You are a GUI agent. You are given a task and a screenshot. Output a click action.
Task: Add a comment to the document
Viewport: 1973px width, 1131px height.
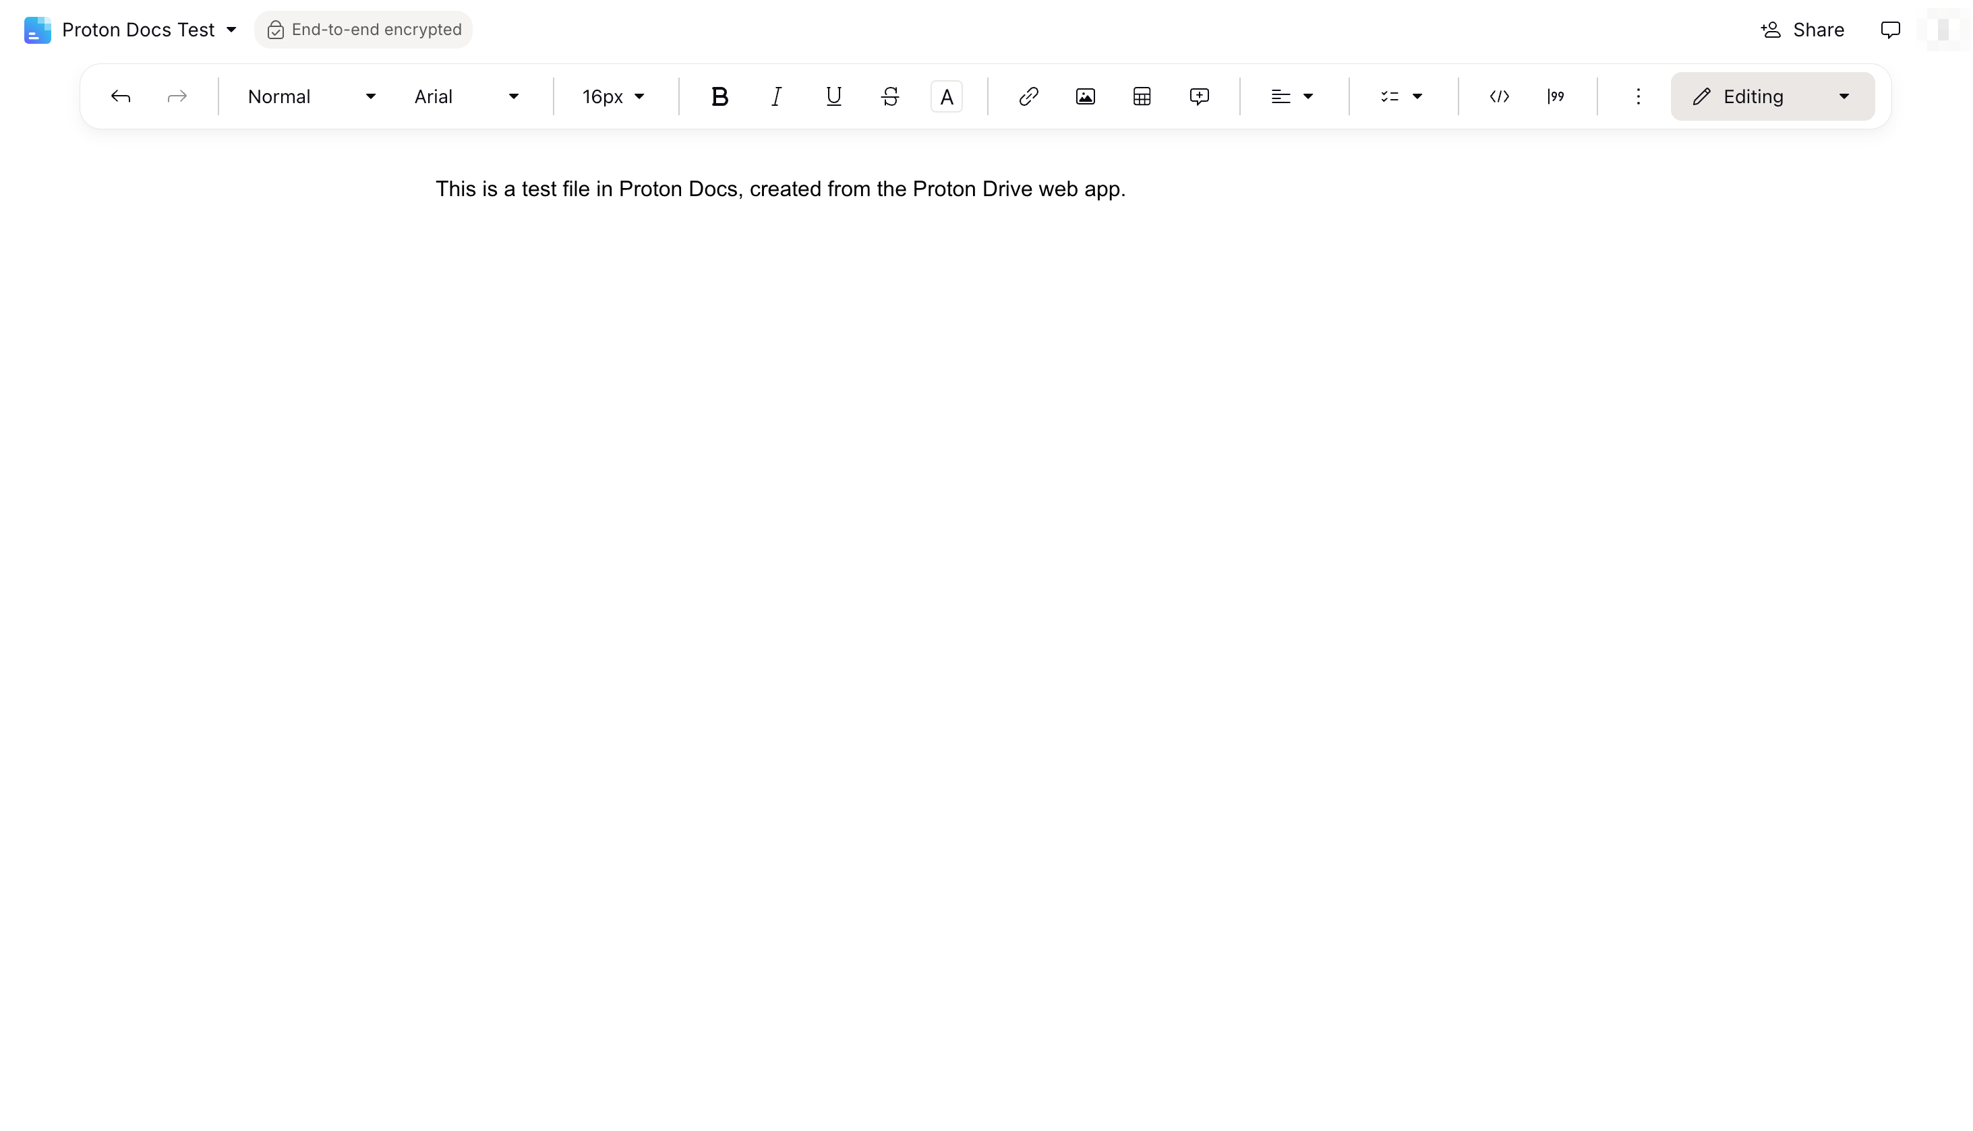[x=1198, y=96]
